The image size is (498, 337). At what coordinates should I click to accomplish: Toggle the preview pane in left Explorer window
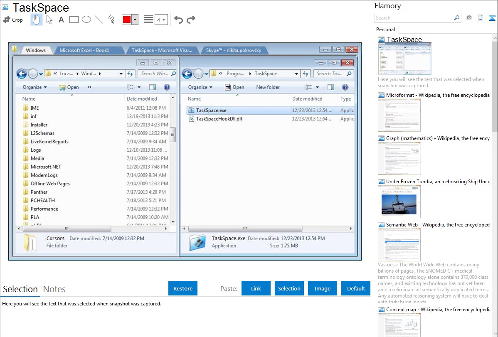pos(153,87)
